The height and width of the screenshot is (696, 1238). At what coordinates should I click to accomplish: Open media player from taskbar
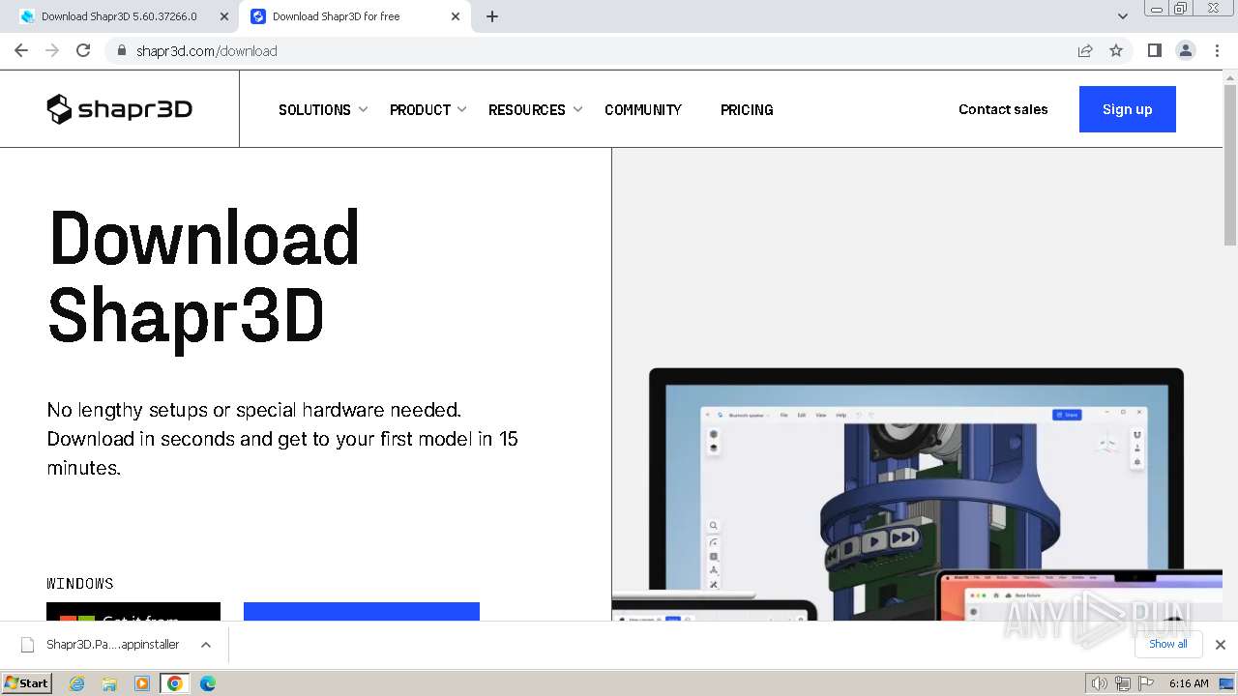[x=142, y=683]
